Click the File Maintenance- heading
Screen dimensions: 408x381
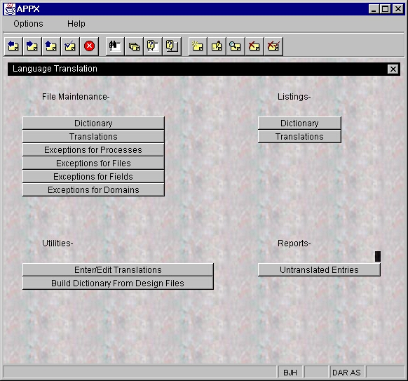76,97
